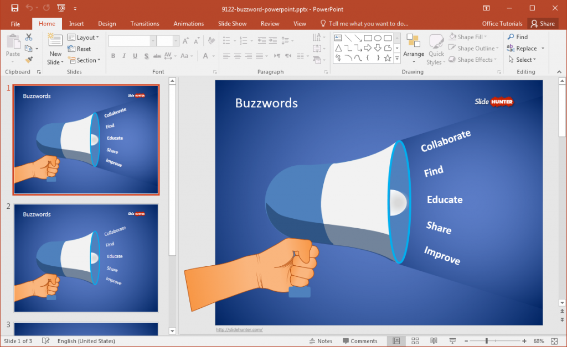The width and height of the screenshot is (567, 347).
Task: Start Slide Show from the status bar
Action: click(452, 340)
